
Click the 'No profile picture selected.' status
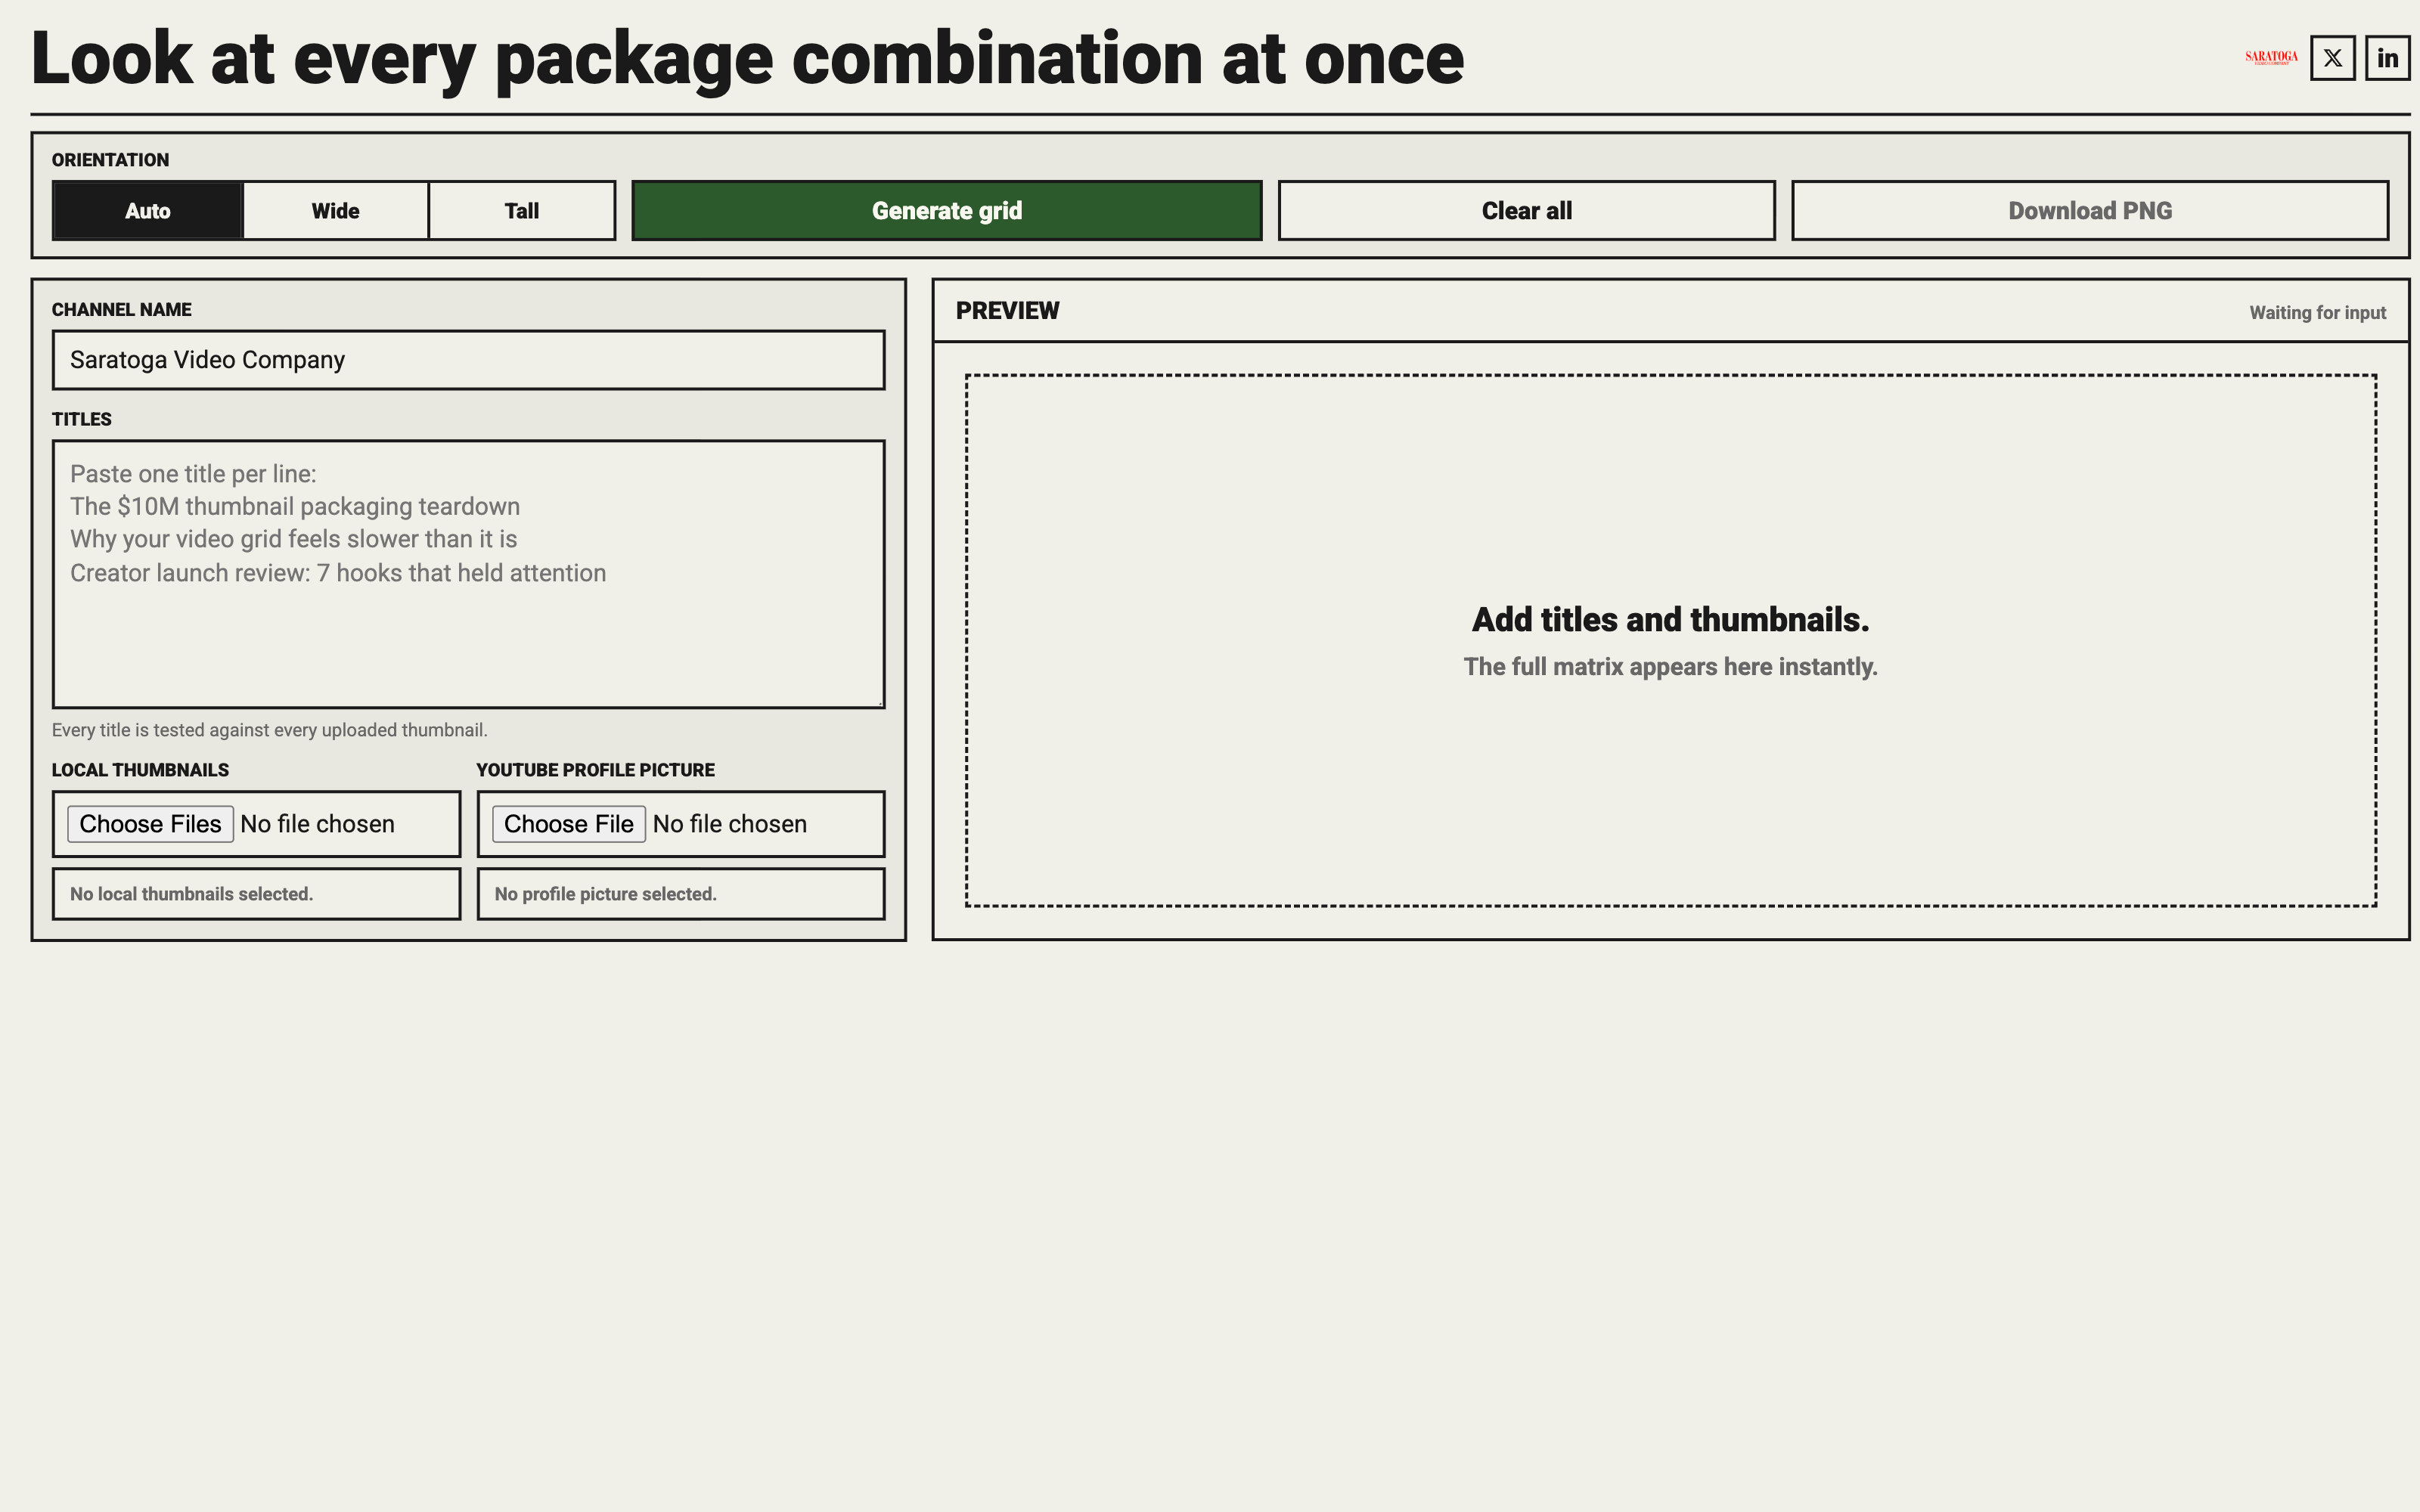tap(681, 894)
